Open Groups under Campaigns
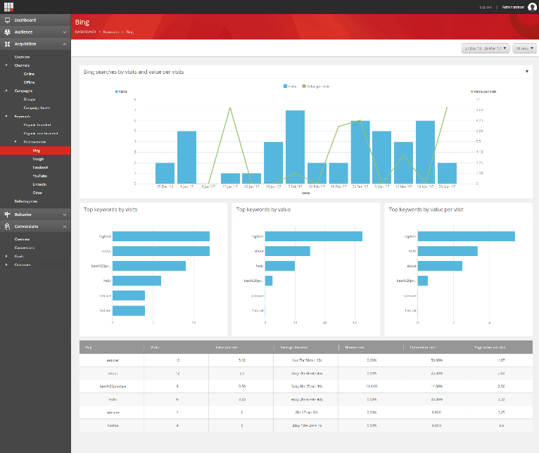The height and width of the screenshot is (453, 539). click(x=30, y=99)
